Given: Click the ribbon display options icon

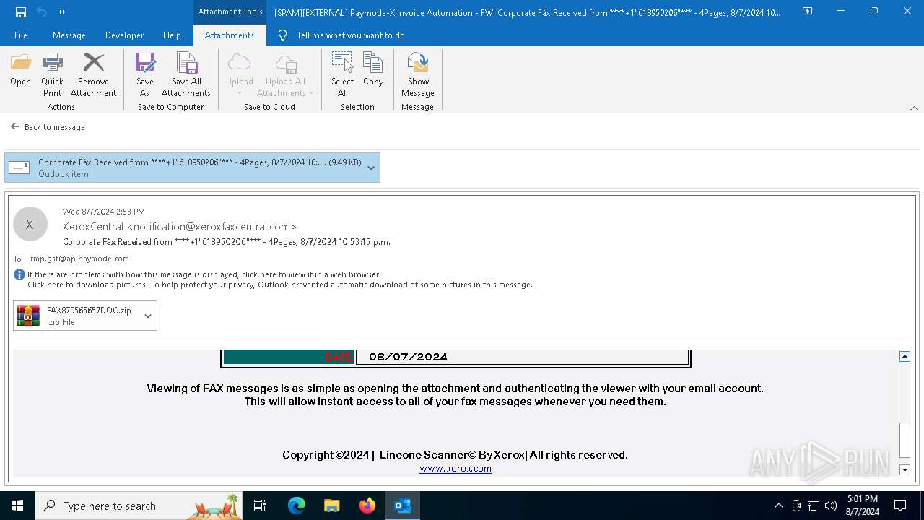Looking at the screenshot, I should [x=808, y=12].
